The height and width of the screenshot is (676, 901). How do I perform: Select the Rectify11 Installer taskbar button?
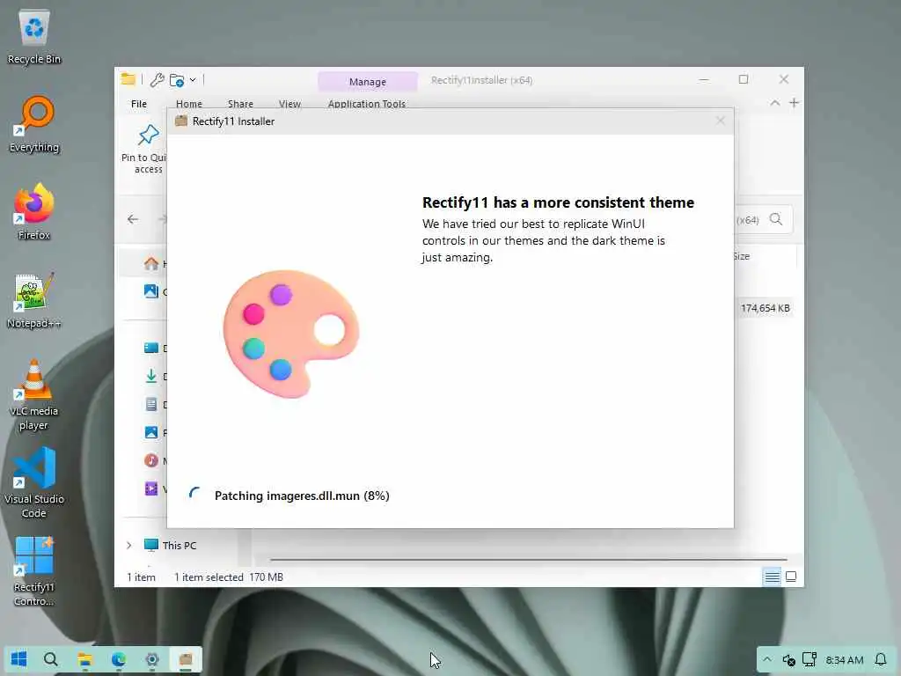click(x=185, y=658)
